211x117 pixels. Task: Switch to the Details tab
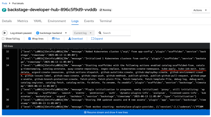pyautogui.click(x=7, y=21)
